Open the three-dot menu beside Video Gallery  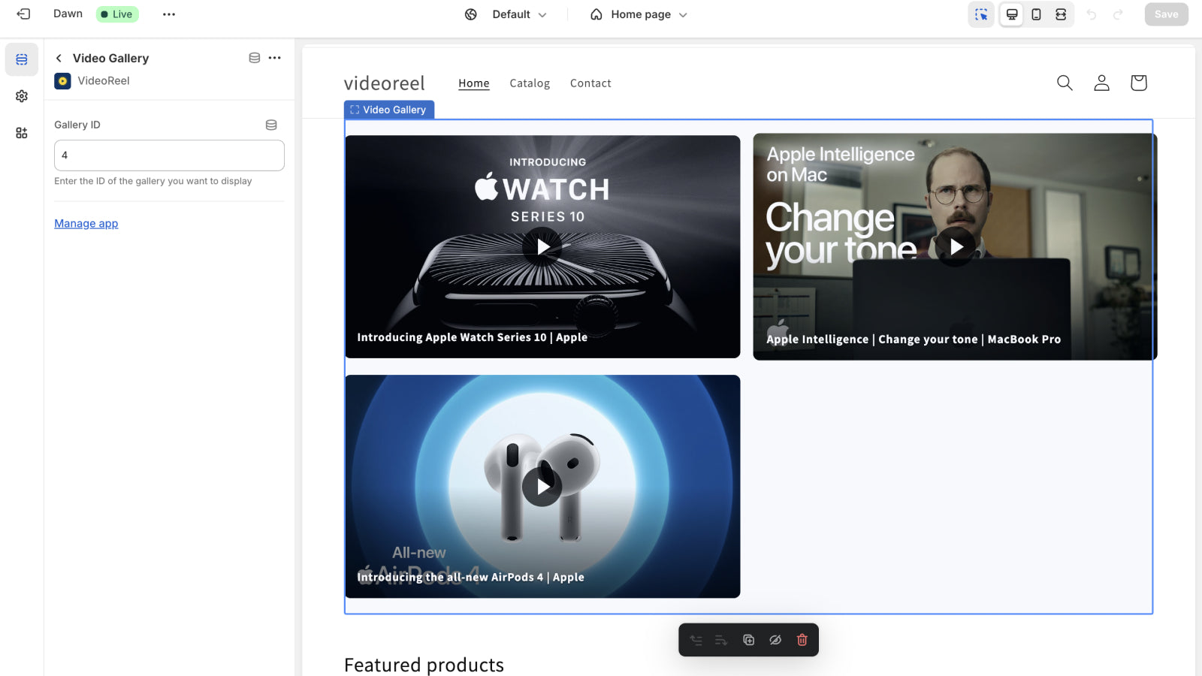coord(274,58)
